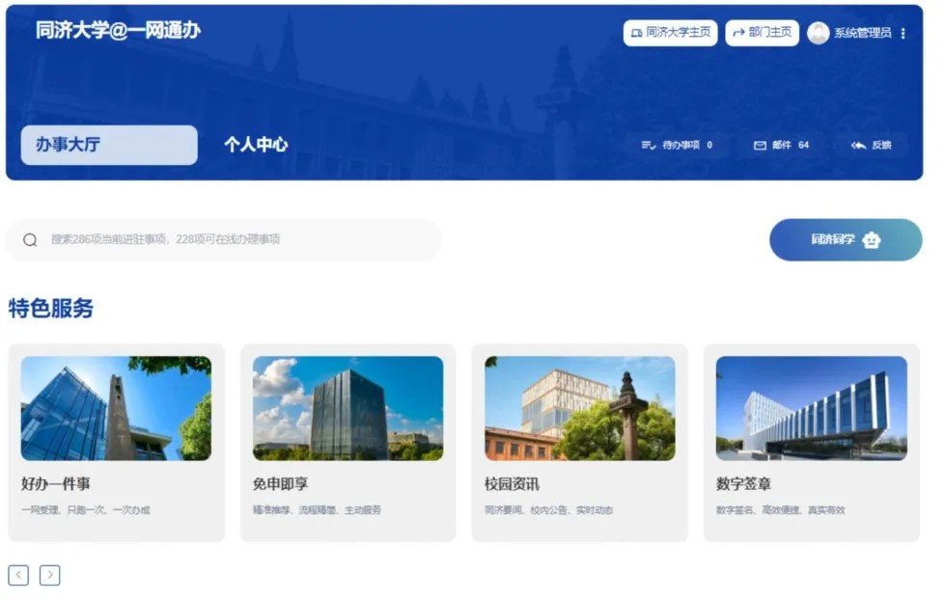Switch to the 个人中心 tab

[256, 145]
